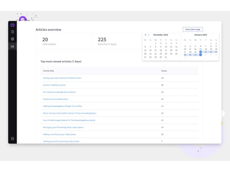Image resolution: width=230 pixels, height=172 pixels.
Task: Open 'Setting Up And Customizing Help Center' link
Action: [x=61, y=141]
